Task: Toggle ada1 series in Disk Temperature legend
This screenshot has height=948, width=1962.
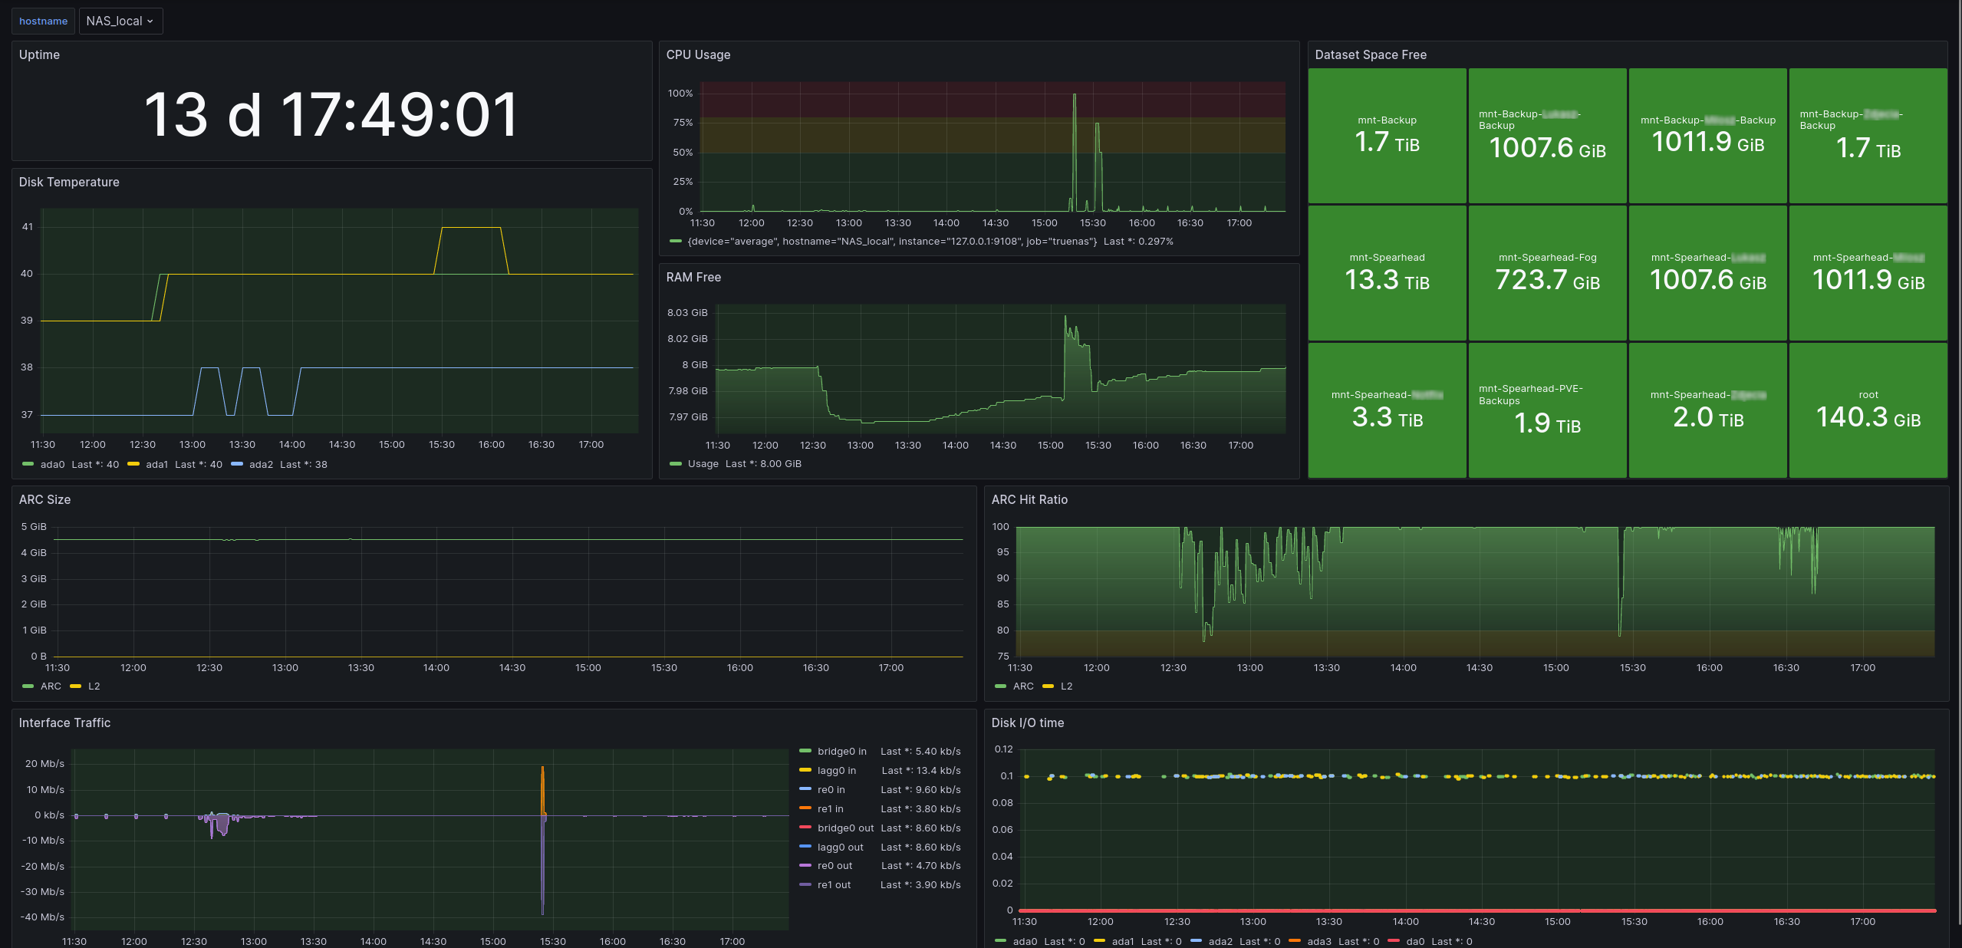Action: (x=156, y=465)
